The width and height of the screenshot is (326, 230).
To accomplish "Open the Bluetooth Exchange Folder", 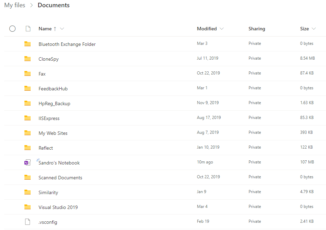I will coord(67,44).
